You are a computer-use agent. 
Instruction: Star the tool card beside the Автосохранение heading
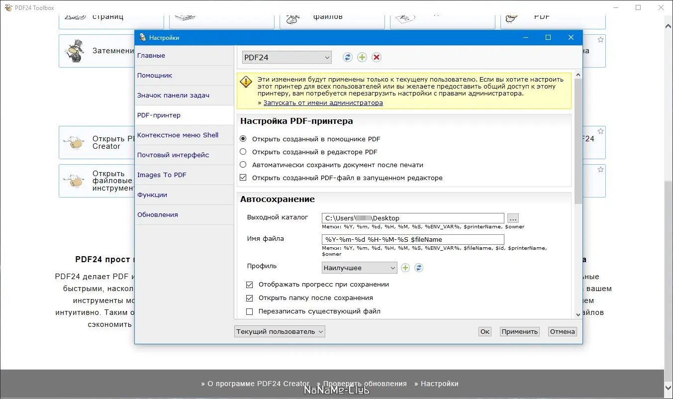tap(600, 170)
